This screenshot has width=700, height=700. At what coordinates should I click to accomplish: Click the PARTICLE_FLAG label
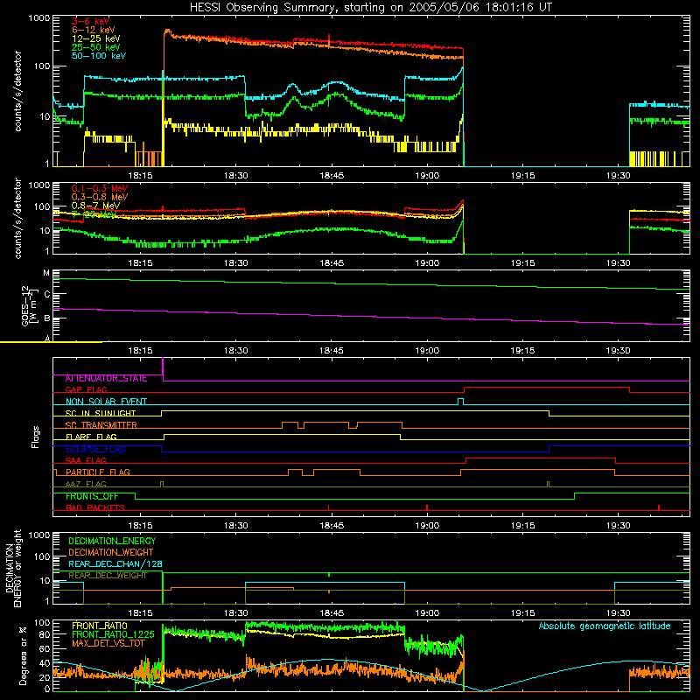98,472
